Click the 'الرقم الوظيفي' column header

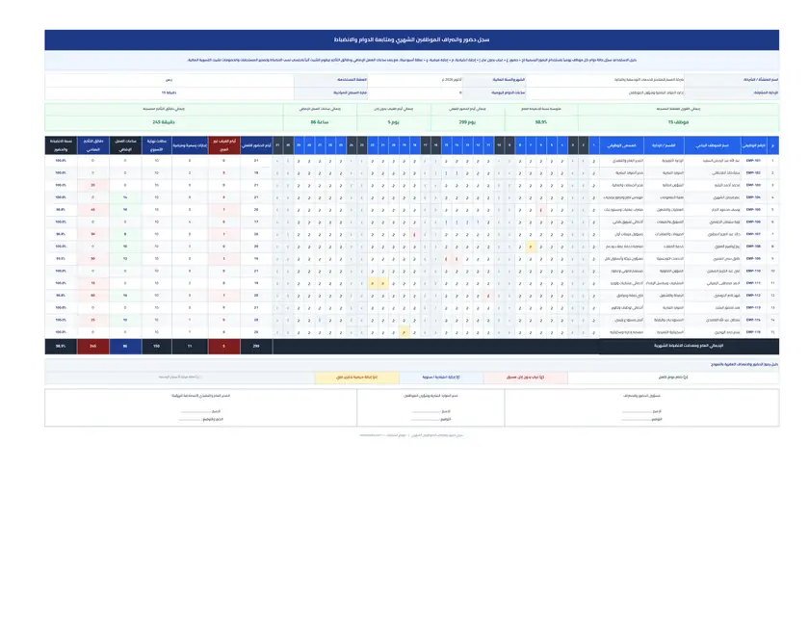pos(754,145)
